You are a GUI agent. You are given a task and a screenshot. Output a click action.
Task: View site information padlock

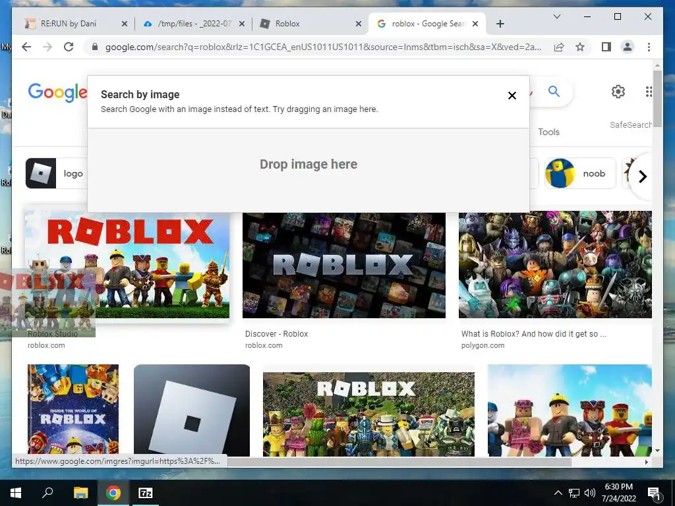95,47
